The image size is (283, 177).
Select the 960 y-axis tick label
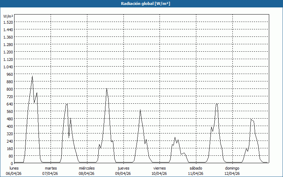(9, 74)
